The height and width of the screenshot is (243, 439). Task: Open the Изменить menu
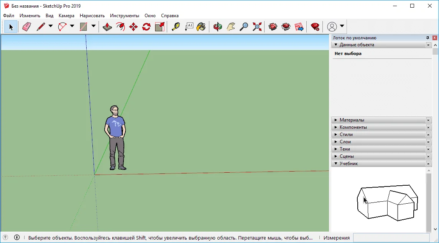30,16
